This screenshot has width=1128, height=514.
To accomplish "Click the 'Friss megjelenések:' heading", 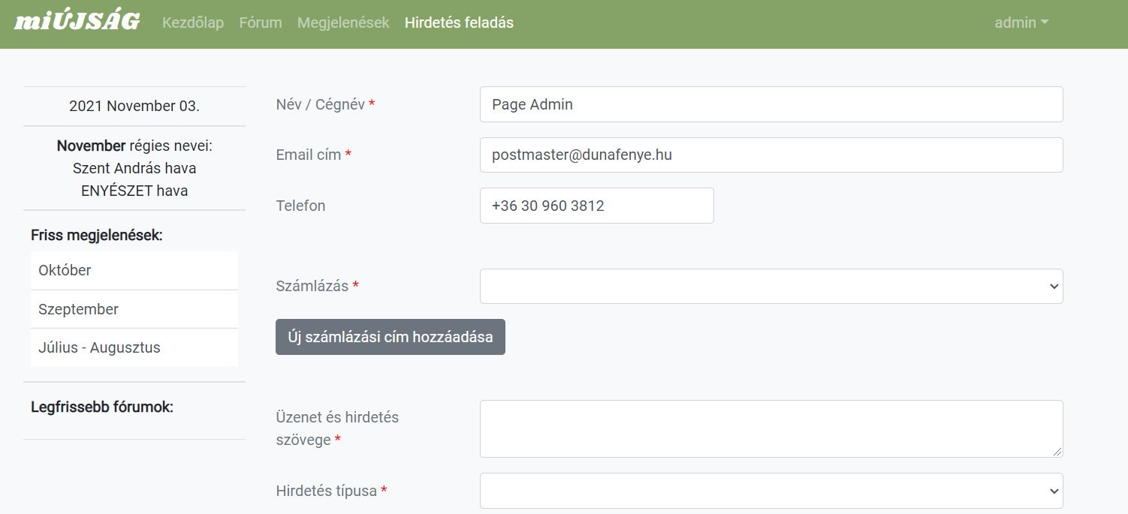I will coord(97,236).
